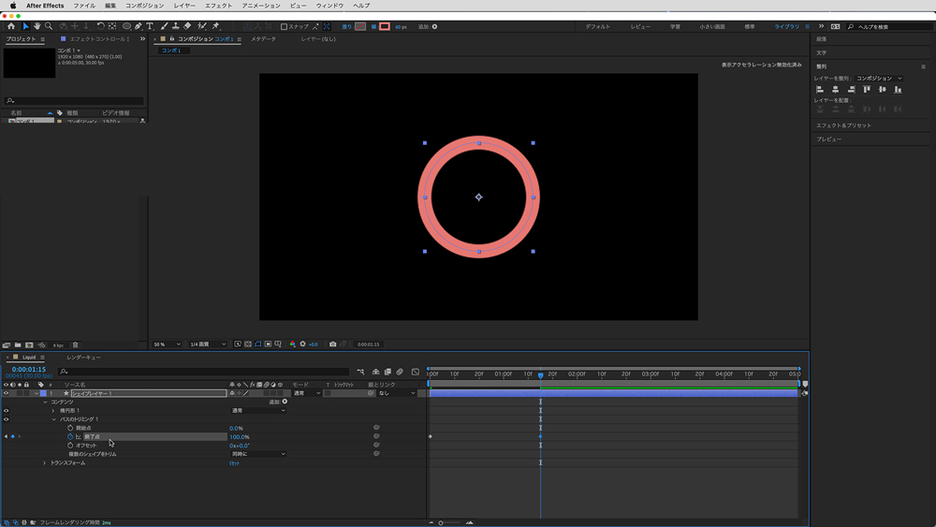Click the align top edges icon
This screenshot has height=527, width=936.
[867, 90]
